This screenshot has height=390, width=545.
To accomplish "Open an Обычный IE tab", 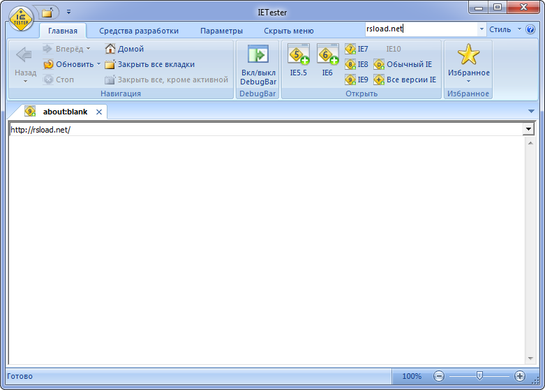I will pyautogui.click(x=403, y=64).
